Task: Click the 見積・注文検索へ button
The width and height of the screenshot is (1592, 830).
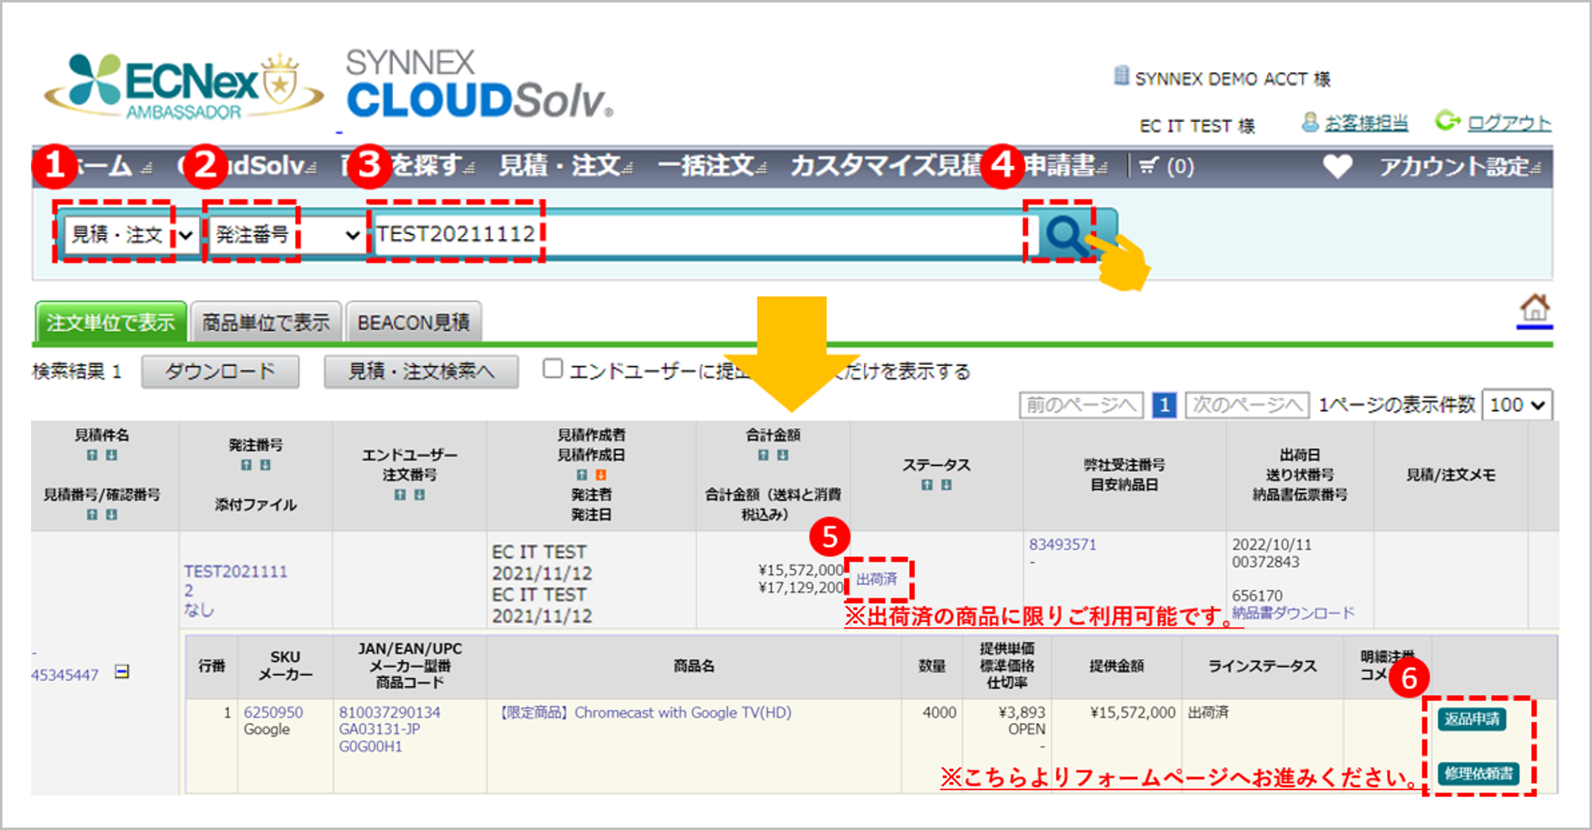Action: (421, 372)
